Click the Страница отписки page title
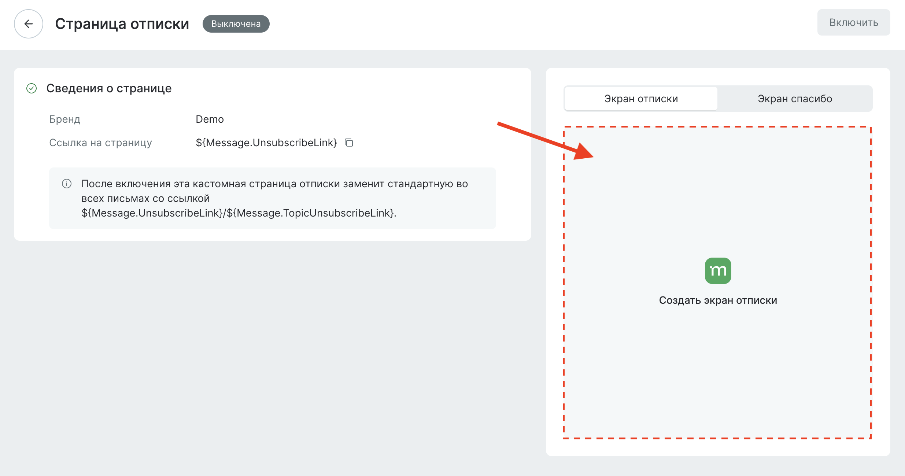The width and height of the screenshot is (905, 476). point(122,23)
